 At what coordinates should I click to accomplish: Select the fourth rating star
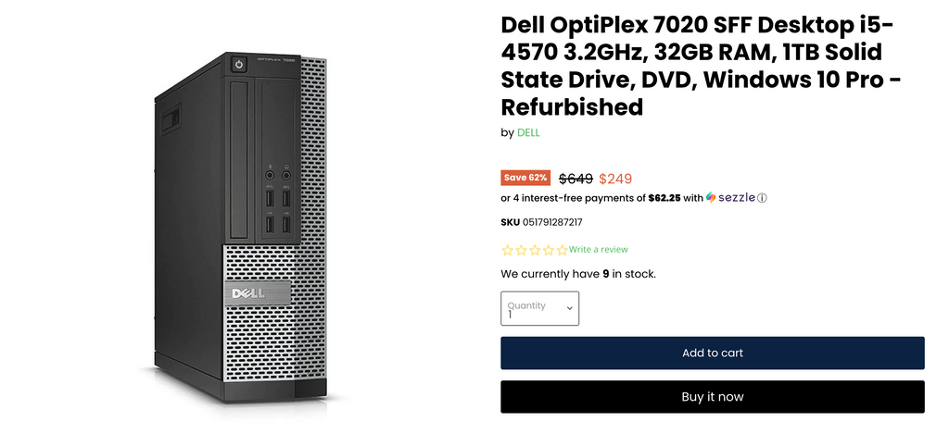(549, 250)
